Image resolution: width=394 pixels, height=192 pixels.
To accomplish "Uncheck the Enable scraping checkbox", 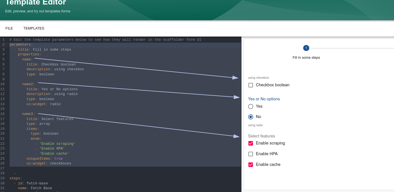I will (250, 143).
